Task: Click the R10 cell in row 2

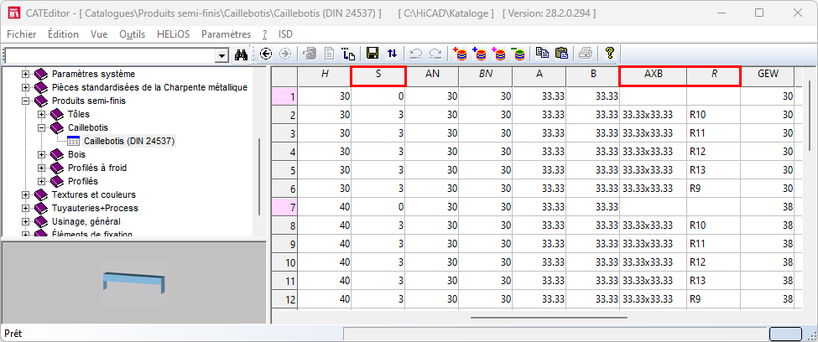Action: pos(713,115)
